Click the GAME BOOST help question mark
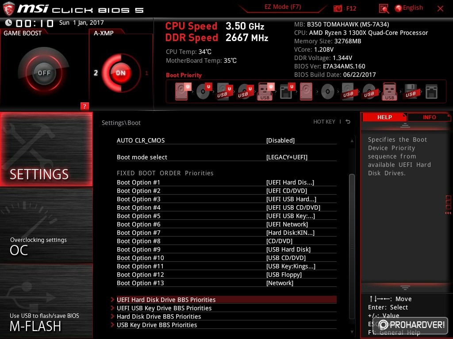 point(84,106)
